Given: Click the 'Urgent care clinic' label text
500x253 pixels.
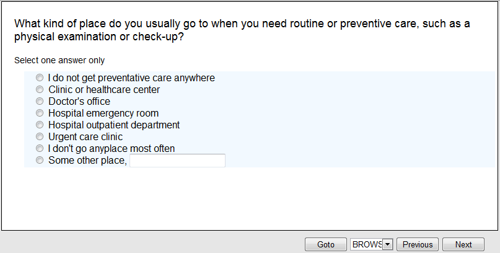Looking at the screenshot, I should [86, 137].
